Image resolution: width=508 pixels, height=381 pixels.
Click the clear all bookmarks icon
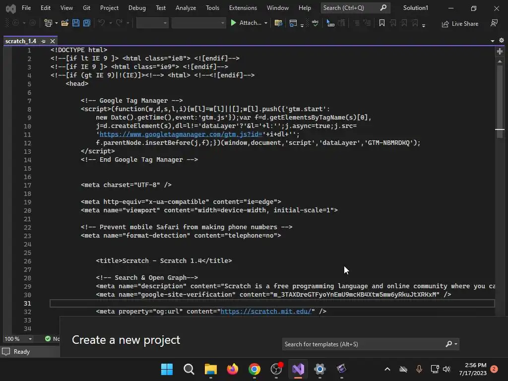(415, 23)
